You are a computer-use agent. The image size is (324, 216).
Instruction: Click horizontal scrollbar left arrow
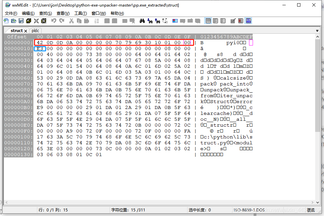(7, 203)
